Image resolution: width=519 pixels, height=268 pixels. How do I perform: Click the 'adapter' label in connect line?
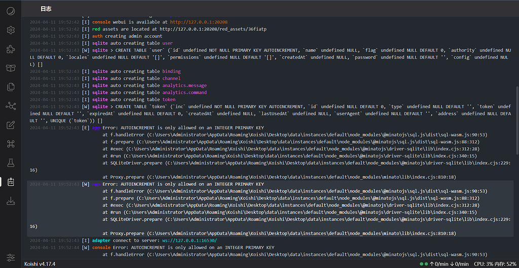[101, 241]
